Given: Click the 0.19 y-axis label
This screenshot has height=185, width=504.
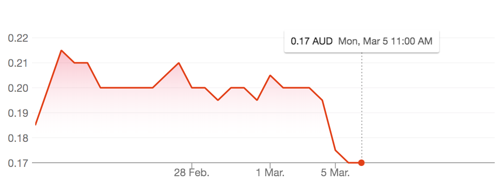Looking at the screenshot, I should [x=18, y=113].
